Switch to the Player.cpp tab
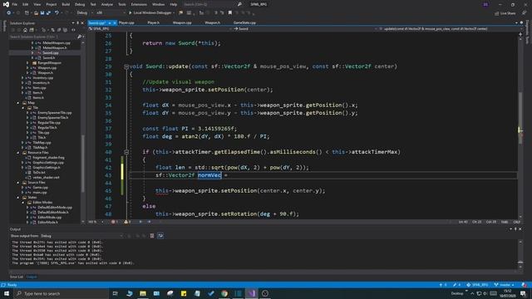This screenshot has width=532, height=299. [126, 22]
